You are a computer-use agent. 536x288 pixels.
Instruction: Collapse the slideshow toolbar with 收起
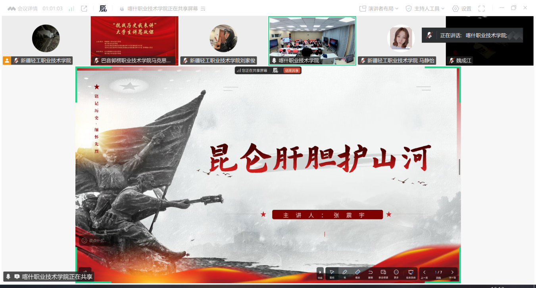(x=320, y=273)
